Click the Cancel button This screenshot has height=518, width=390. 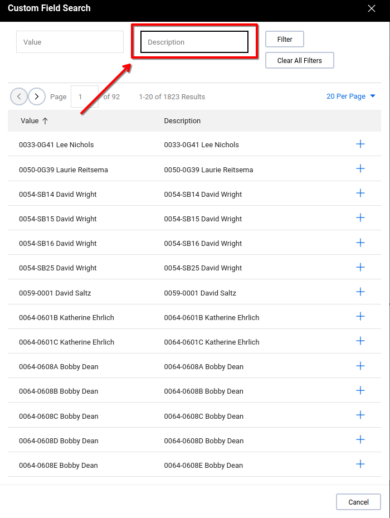[x=358, y=502]
